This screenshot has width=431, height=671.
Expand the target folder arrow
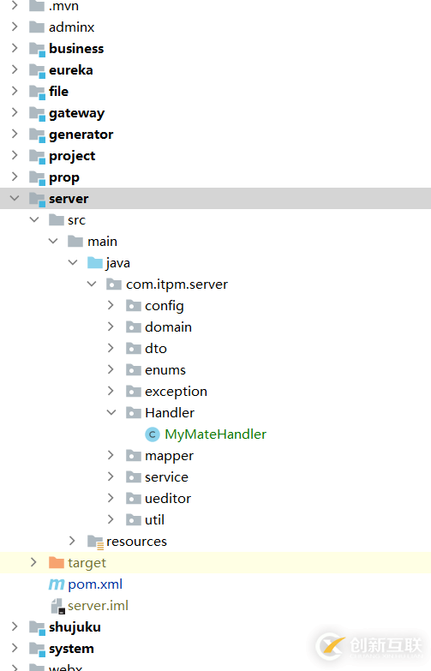pos(33,562)
